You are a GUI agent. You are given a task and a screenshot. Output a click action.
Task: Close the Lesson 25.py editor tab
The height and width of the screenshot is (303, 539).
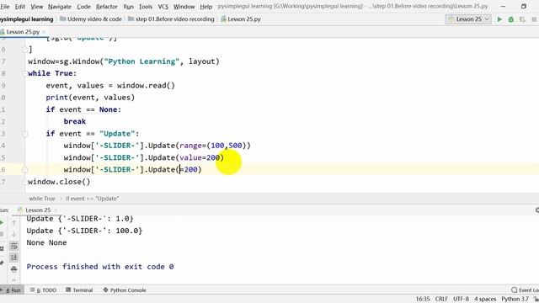44,32
